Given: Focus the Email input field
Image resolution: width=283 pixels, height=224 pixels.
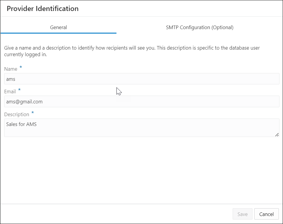Looking at the screenshot, I should (x=142, y=102).
